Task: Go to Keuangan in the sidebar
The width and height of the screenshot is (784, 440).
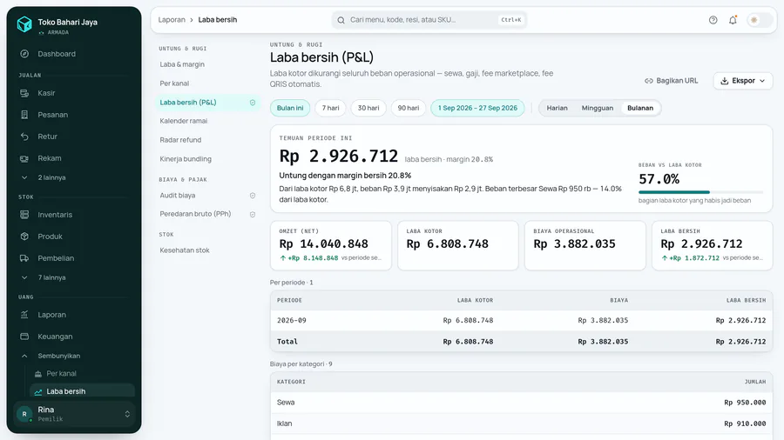Action: click(x=74, y=337)
